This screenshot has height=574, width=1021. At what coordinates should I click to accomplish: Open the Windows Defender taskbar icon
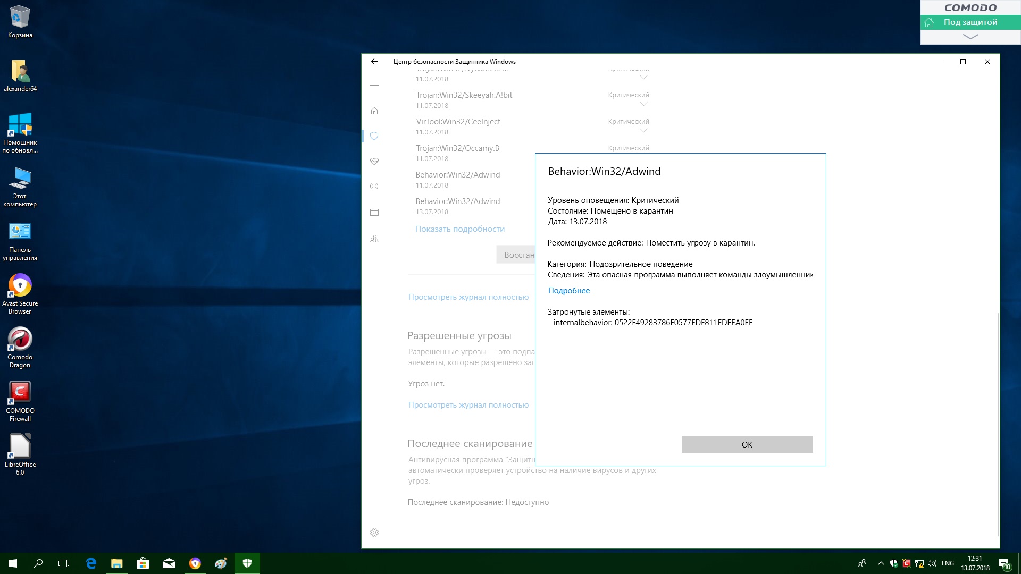(247, 563)
